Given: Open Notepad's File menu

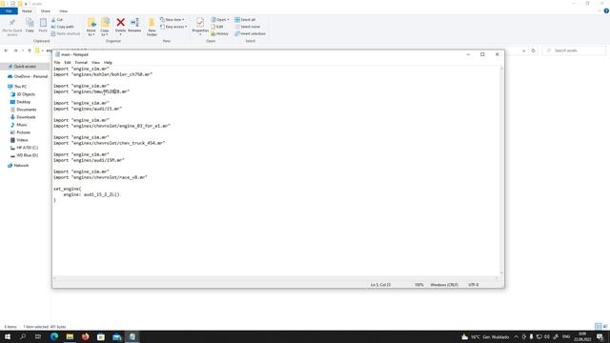Looking at the screenshot, I should (x=57, y=62).
